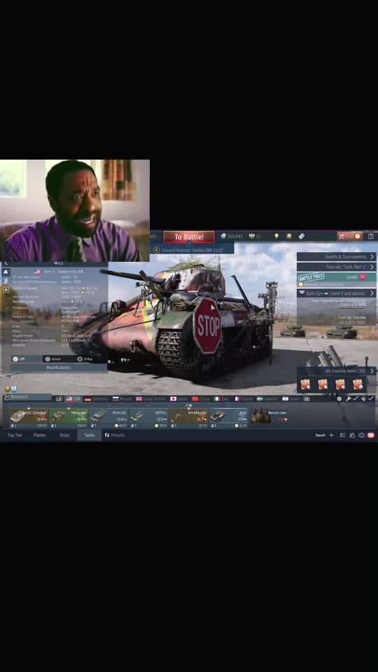Screen dimensions: 378x672
Task: Open the lightbulb wishlist icon
Action: point(276,236)
